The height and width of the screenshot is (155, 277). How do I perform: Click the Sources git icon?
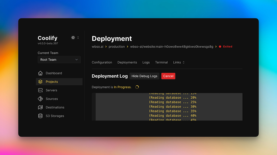[40, 99]
